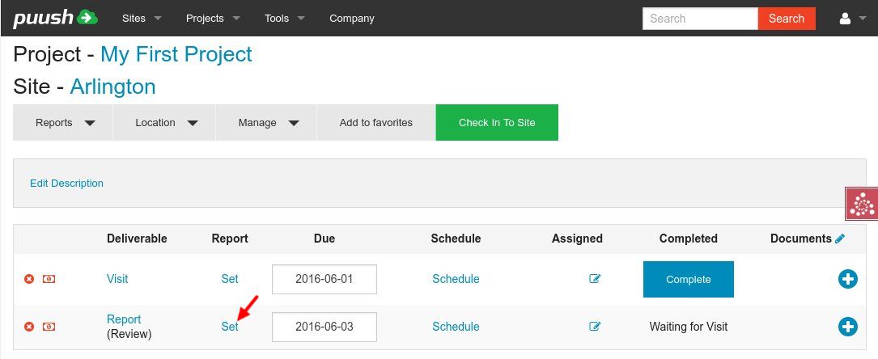Image resolution: width=878 pixels, height=359 pixels.
Task: Edit assignment for Visit deliverable
Action: pos(596,279)
